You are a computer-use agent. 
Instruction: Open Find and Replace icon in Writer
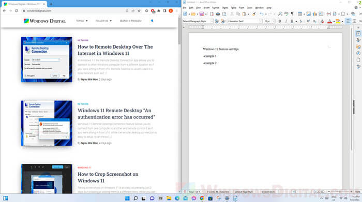pos(280,14)
